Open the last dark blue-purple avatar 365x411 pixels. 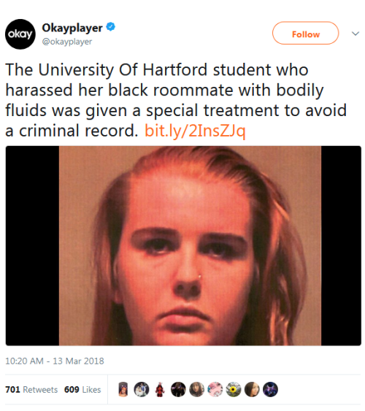coord(270,389)
